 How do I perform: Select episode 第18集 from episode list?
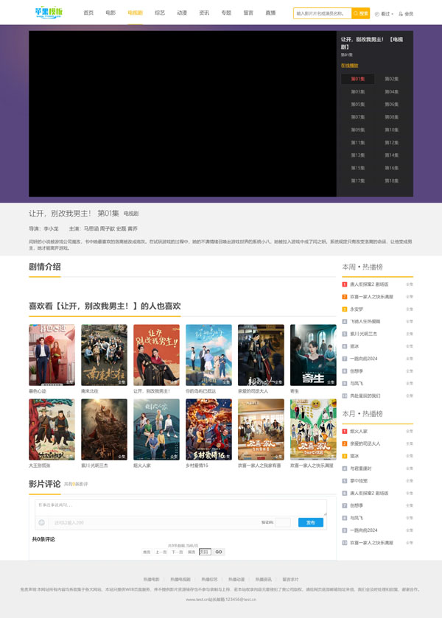click(x=391, y=180)
